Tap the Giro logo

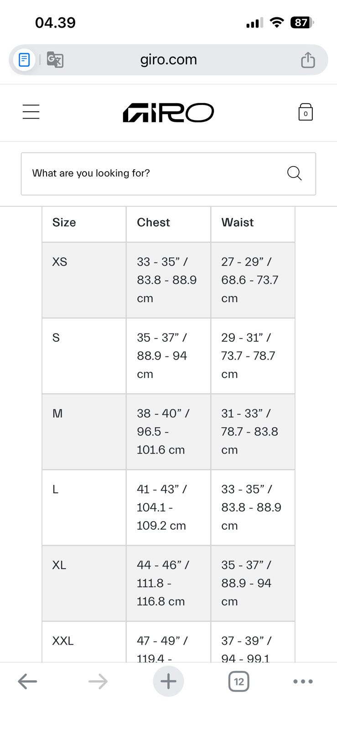pyautogui.click(x=168, y=113)
